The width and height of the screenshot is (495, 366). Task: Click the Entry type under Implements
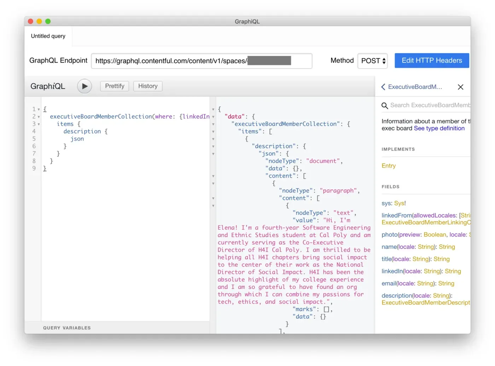click(x=388, y=165)
